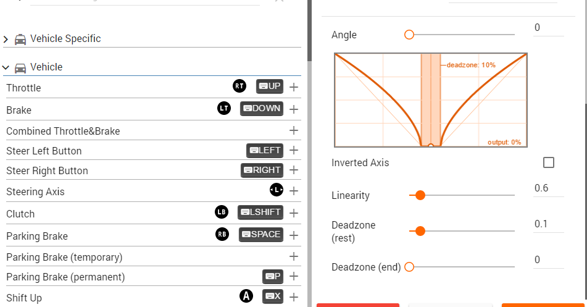Add a new binding to Combined Throttle&Brake

[x=294, y=130]
